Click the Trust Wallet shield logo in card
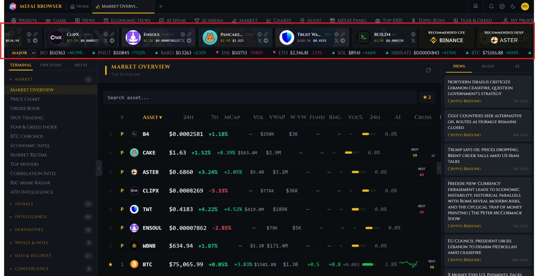This screenshot has height=276, width=535. coord(286,37)
